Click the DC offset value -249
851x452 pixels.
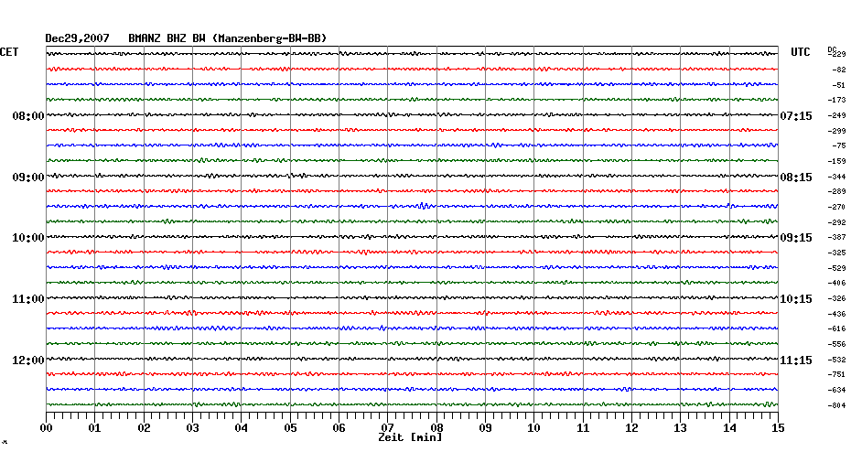click(x=837, y=115)
